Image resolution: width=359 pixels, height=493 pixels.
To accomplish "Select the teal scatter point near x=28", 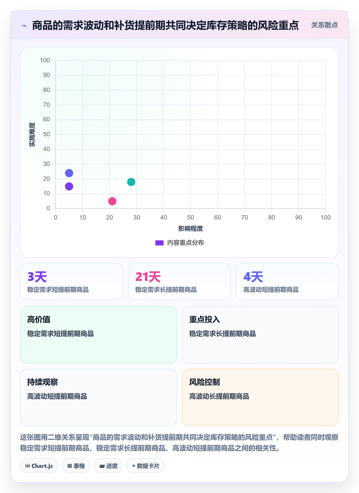I will tap(131, 182).
